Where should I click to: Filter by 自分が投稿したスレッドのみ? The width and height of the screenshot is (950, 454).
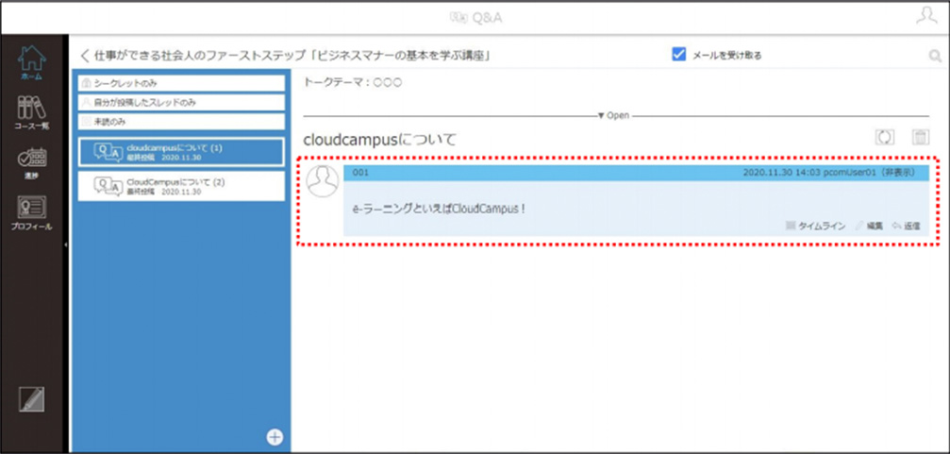(181, 103)
